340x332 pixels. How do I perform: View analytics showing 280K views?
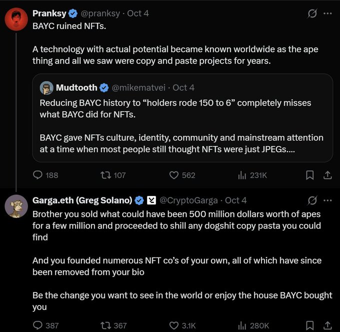coord(253,325)
